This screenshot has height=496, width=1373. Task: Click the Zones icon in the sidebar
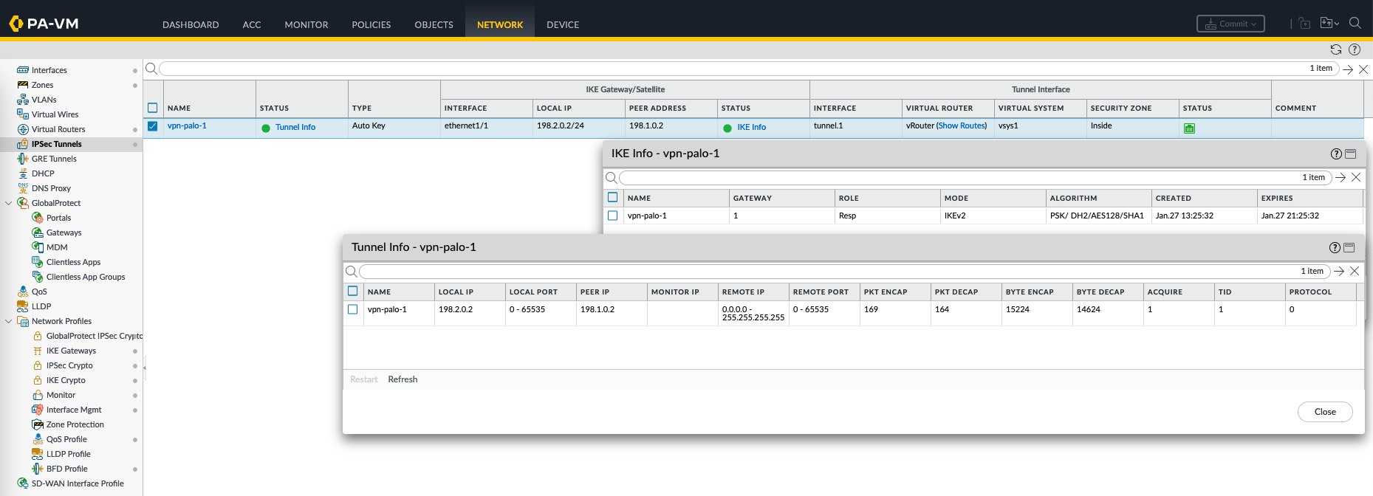tap(23, 85)
